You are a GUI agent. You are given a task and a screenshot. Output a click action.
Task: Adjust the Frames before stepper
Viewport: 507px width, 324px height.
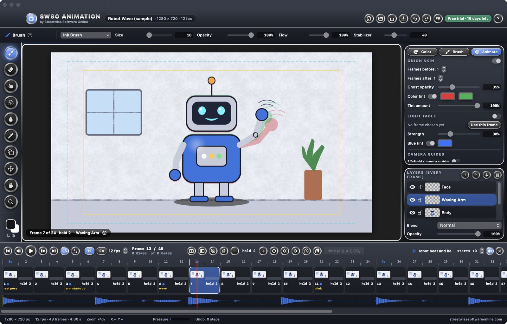444,69
